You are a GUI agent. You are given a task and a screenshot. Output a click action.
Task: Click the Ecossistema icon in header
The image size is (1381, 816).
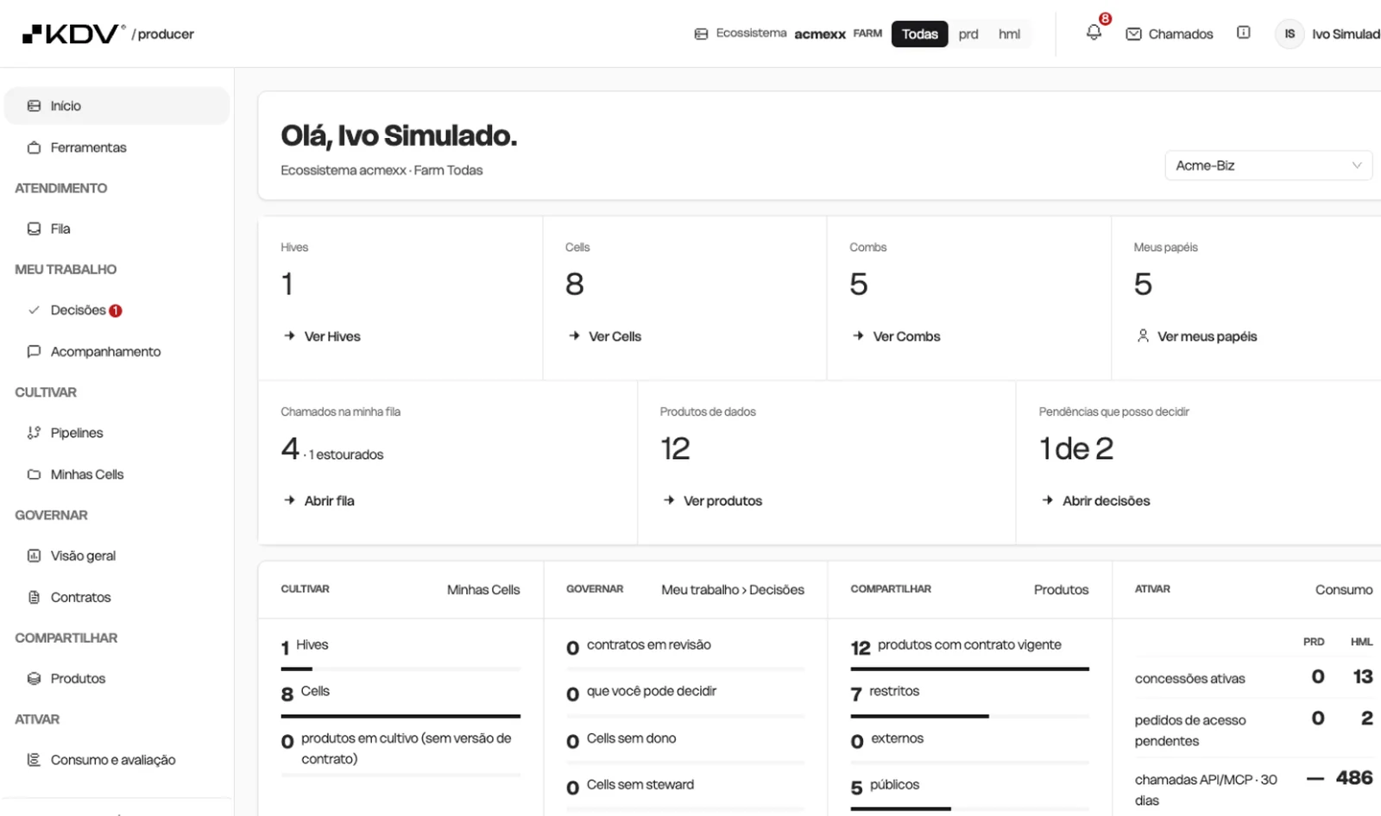[701, 34]
